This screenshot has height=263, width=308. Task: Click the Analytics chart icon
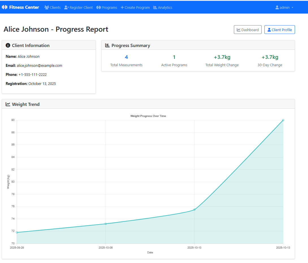(155, 8)
